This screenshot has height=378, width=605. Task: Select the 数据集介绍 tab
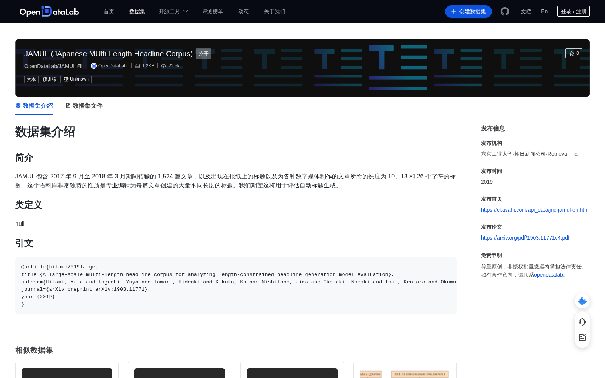pyautogui.click(x=34, y=106)
